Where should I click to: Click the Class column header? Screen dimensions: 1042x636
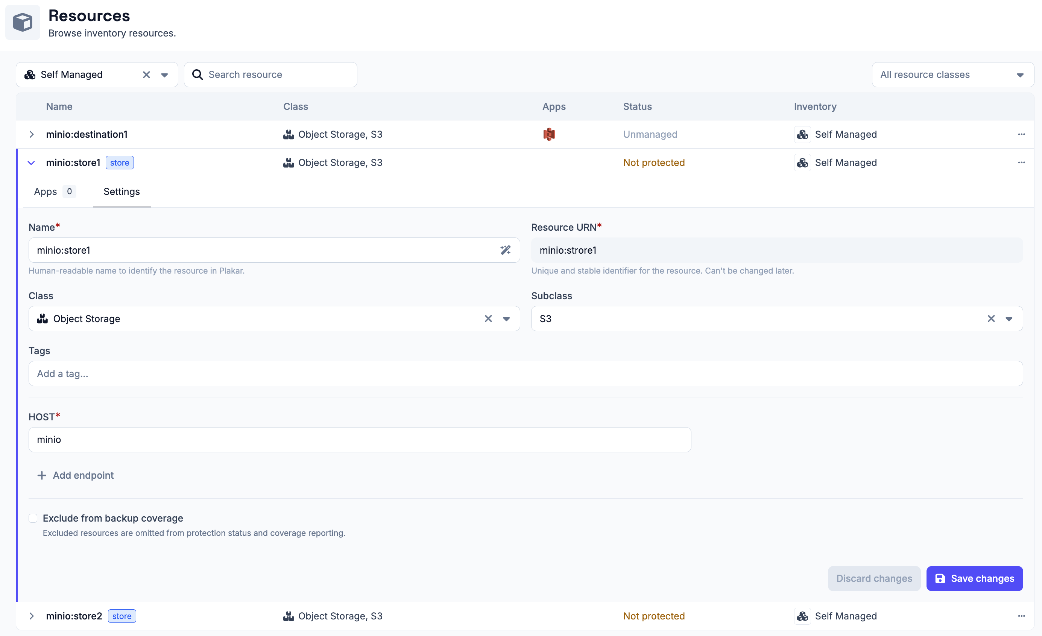(296, 107)
